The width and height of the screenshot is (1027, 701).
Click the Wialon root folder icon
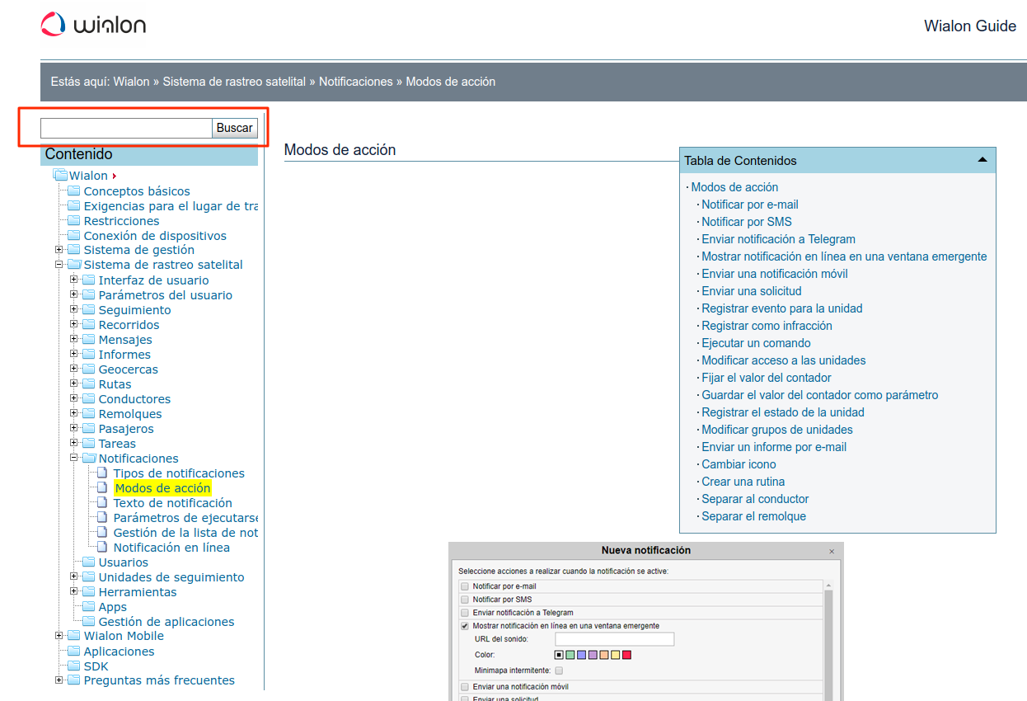pyautogui.click(x=60, y=176)
